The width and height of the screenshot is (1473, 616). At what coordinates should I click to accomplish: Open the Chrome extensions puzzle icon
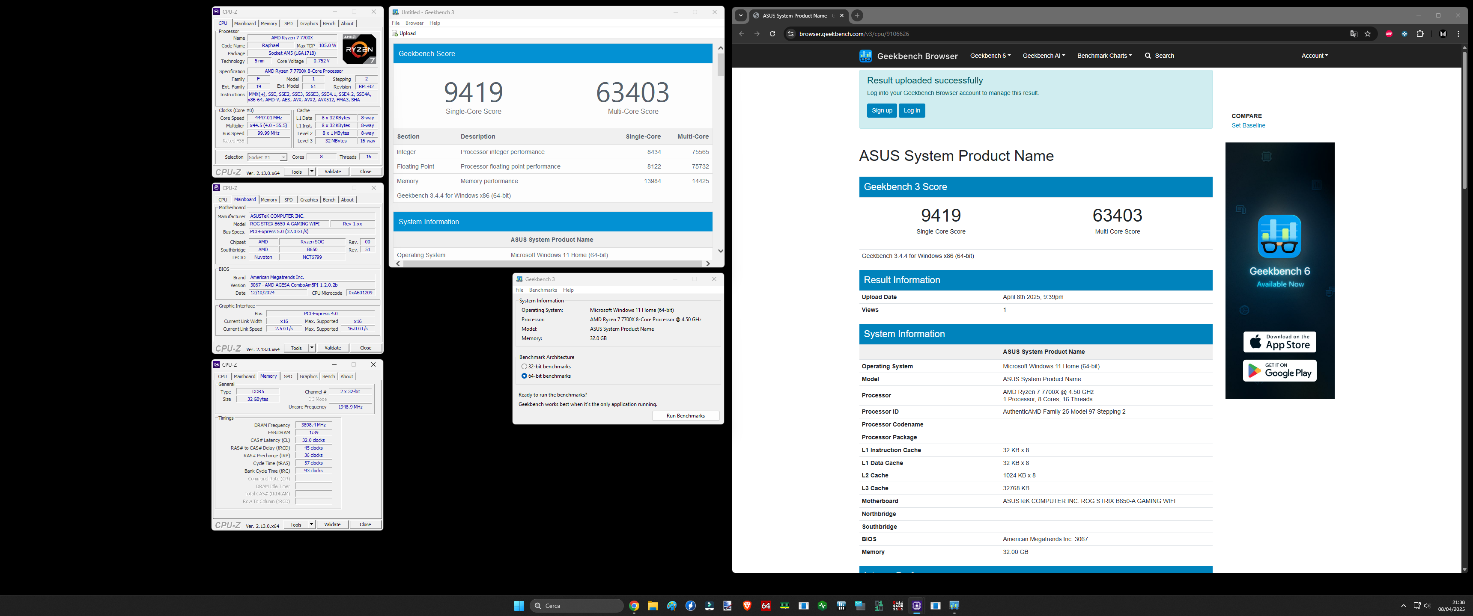coord(1420,34)
